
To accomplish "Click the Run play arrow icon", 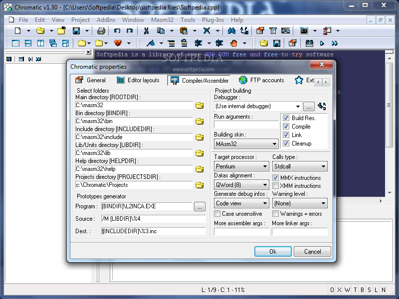I will pyautogui.click(x=322, y=43).
